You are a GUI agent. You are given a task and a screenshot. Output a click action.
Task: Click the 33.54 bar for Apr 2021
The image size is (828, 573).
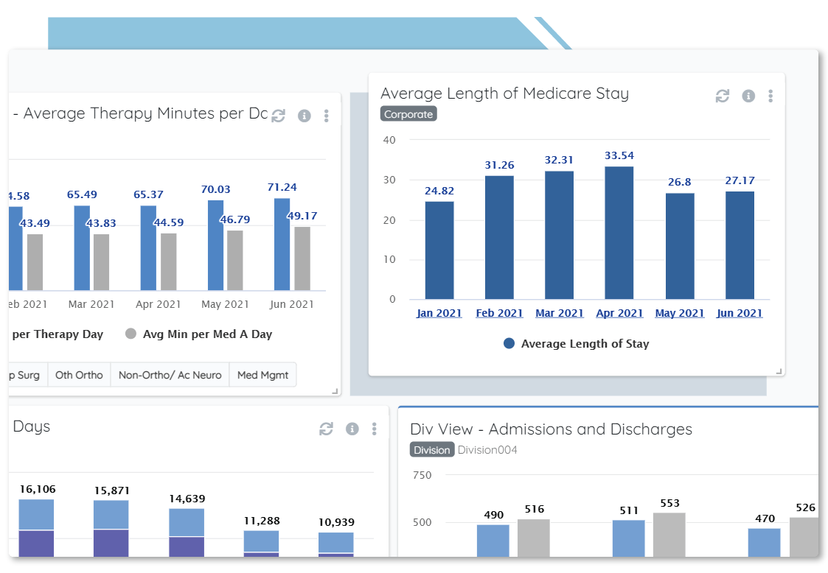pyautogui.click(x=619, y=233)
